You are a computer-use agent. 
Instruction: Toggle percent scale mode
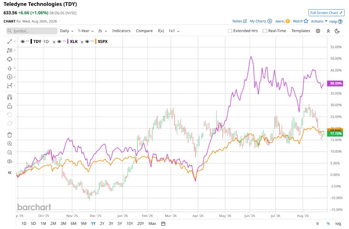328,224
